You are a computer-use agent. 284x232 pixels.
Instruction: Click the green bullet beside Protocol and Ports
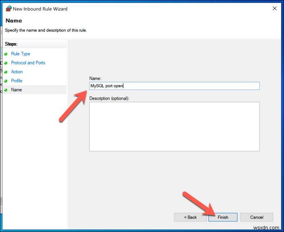pyautogui.click(x=6, y=63)
